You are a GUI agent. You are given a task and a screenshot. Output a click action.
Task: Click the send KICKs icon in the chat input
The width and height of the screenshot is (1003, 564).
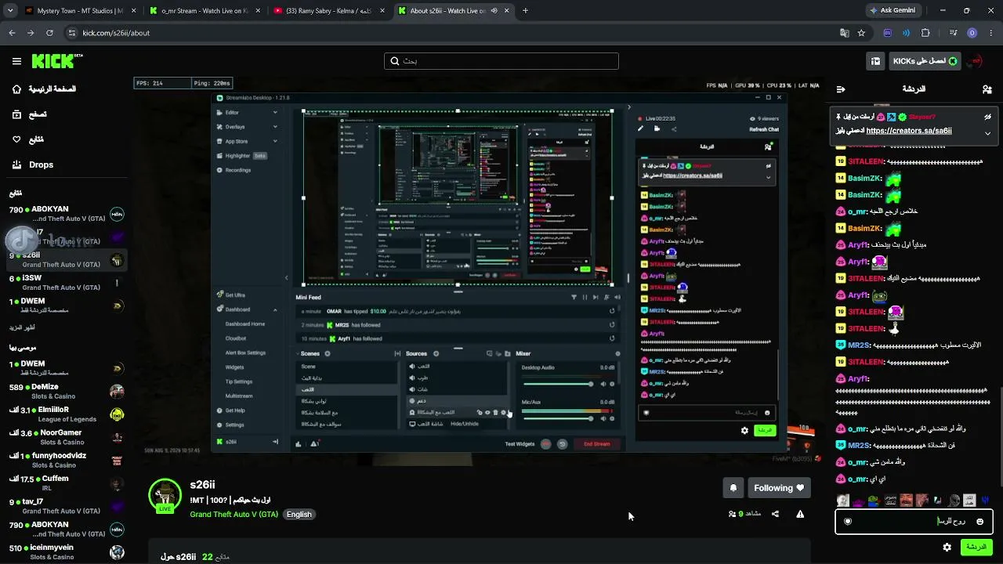coord(847,522)
